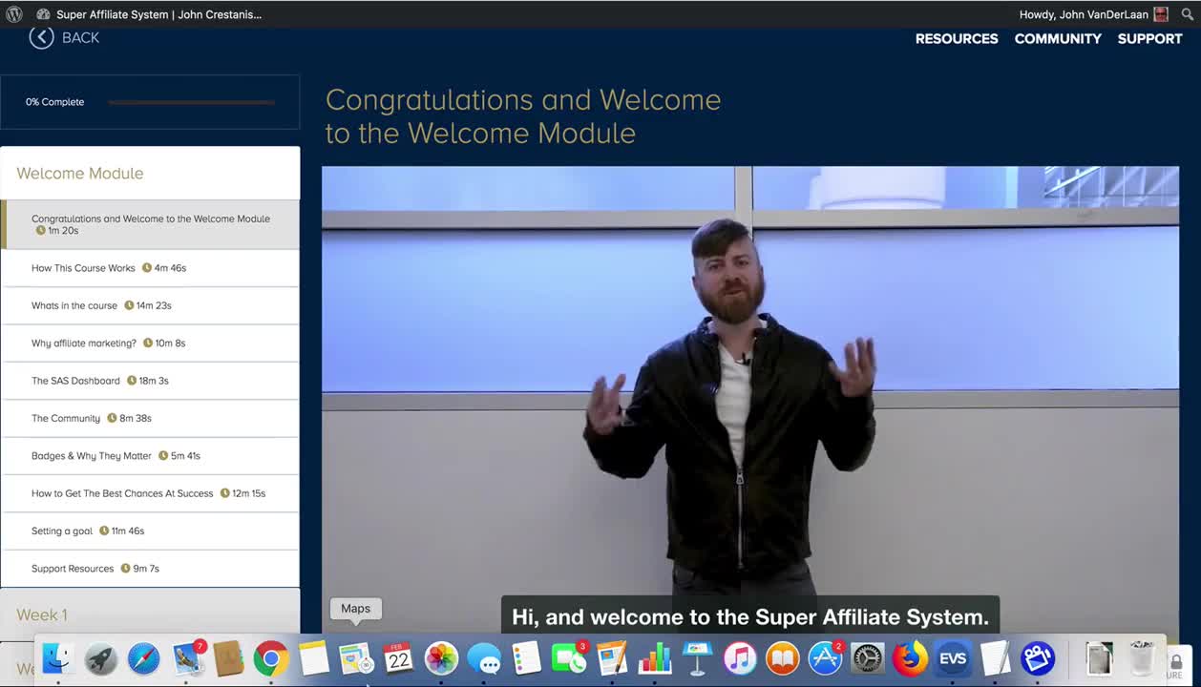
Task: Select the Congratulations and Welcome lesson
Action: coord(150,224)
